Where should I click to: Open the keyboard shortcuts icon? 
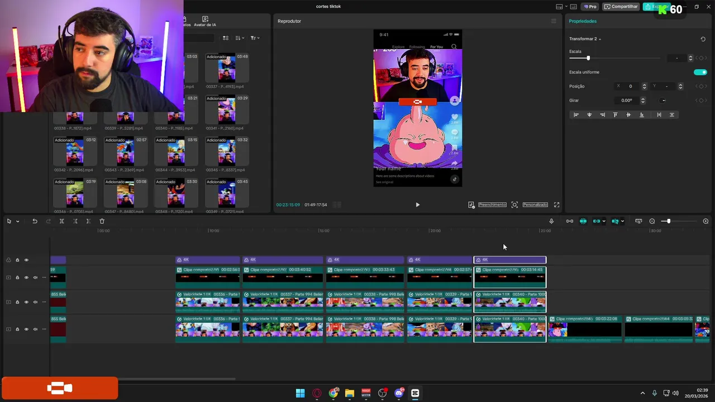click(x=574, y=7)
